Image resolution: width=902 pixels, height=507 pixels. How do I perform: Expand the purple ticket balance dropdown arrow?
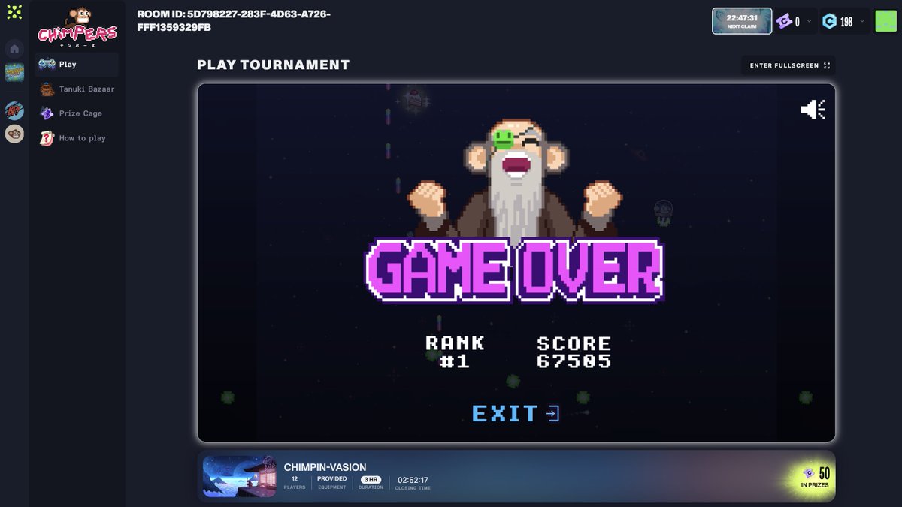click(809, 21)
